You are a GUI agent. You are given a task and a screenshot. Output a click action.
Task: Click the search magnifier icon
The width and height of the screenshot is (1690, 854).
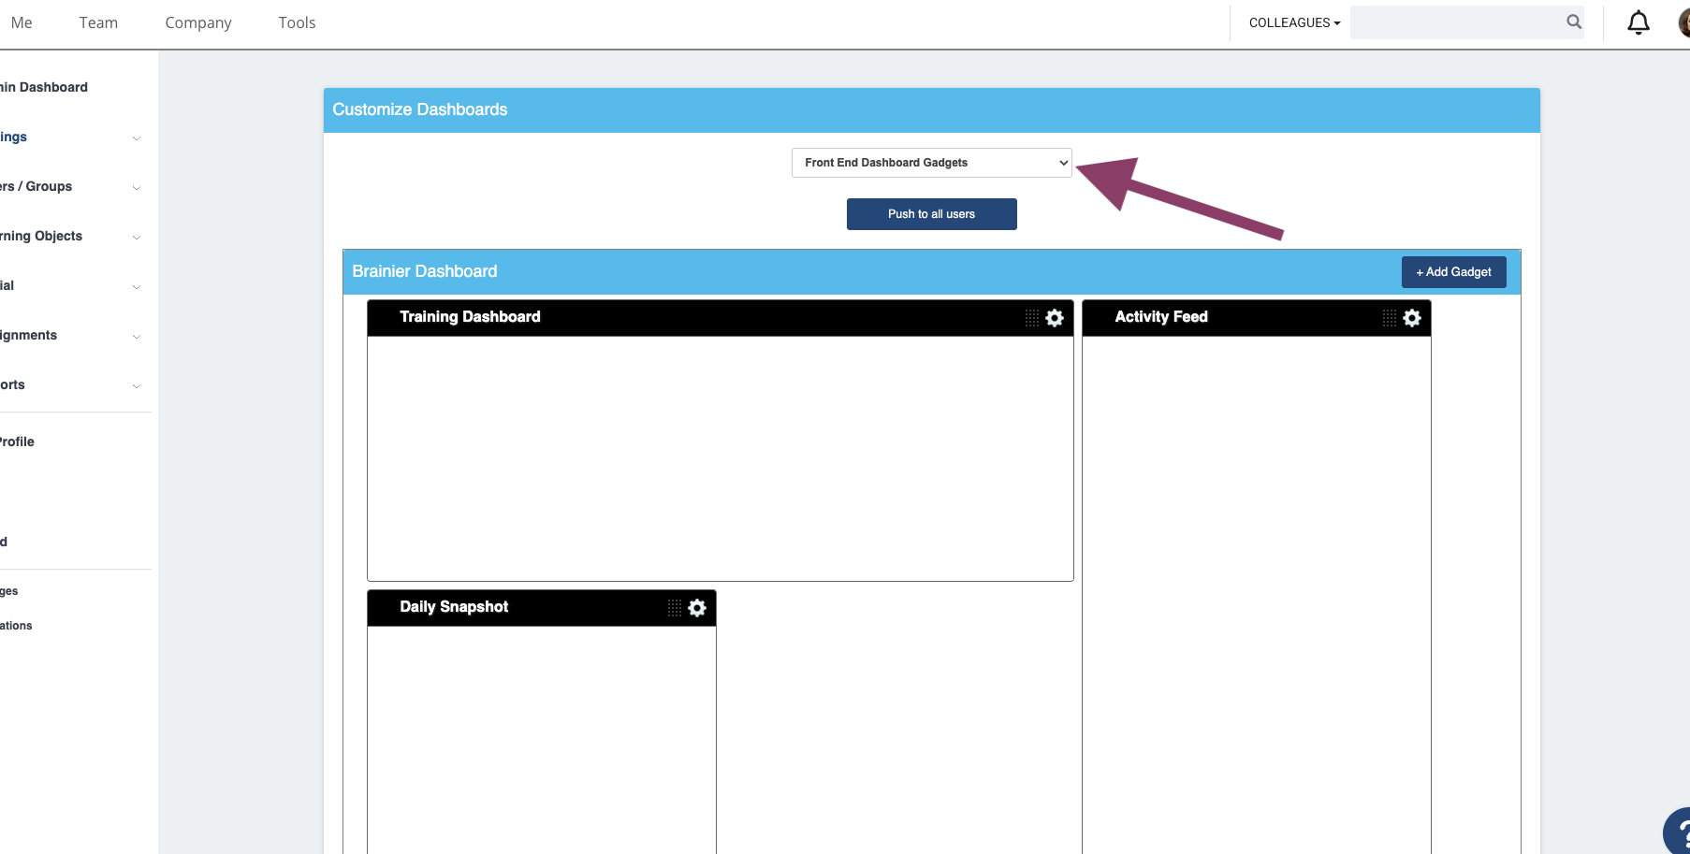pos(1574,22)
